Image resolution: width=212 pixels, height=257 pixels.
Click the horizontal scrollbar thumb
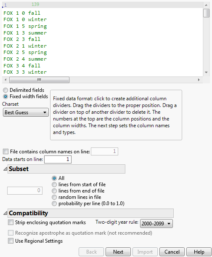39,80
